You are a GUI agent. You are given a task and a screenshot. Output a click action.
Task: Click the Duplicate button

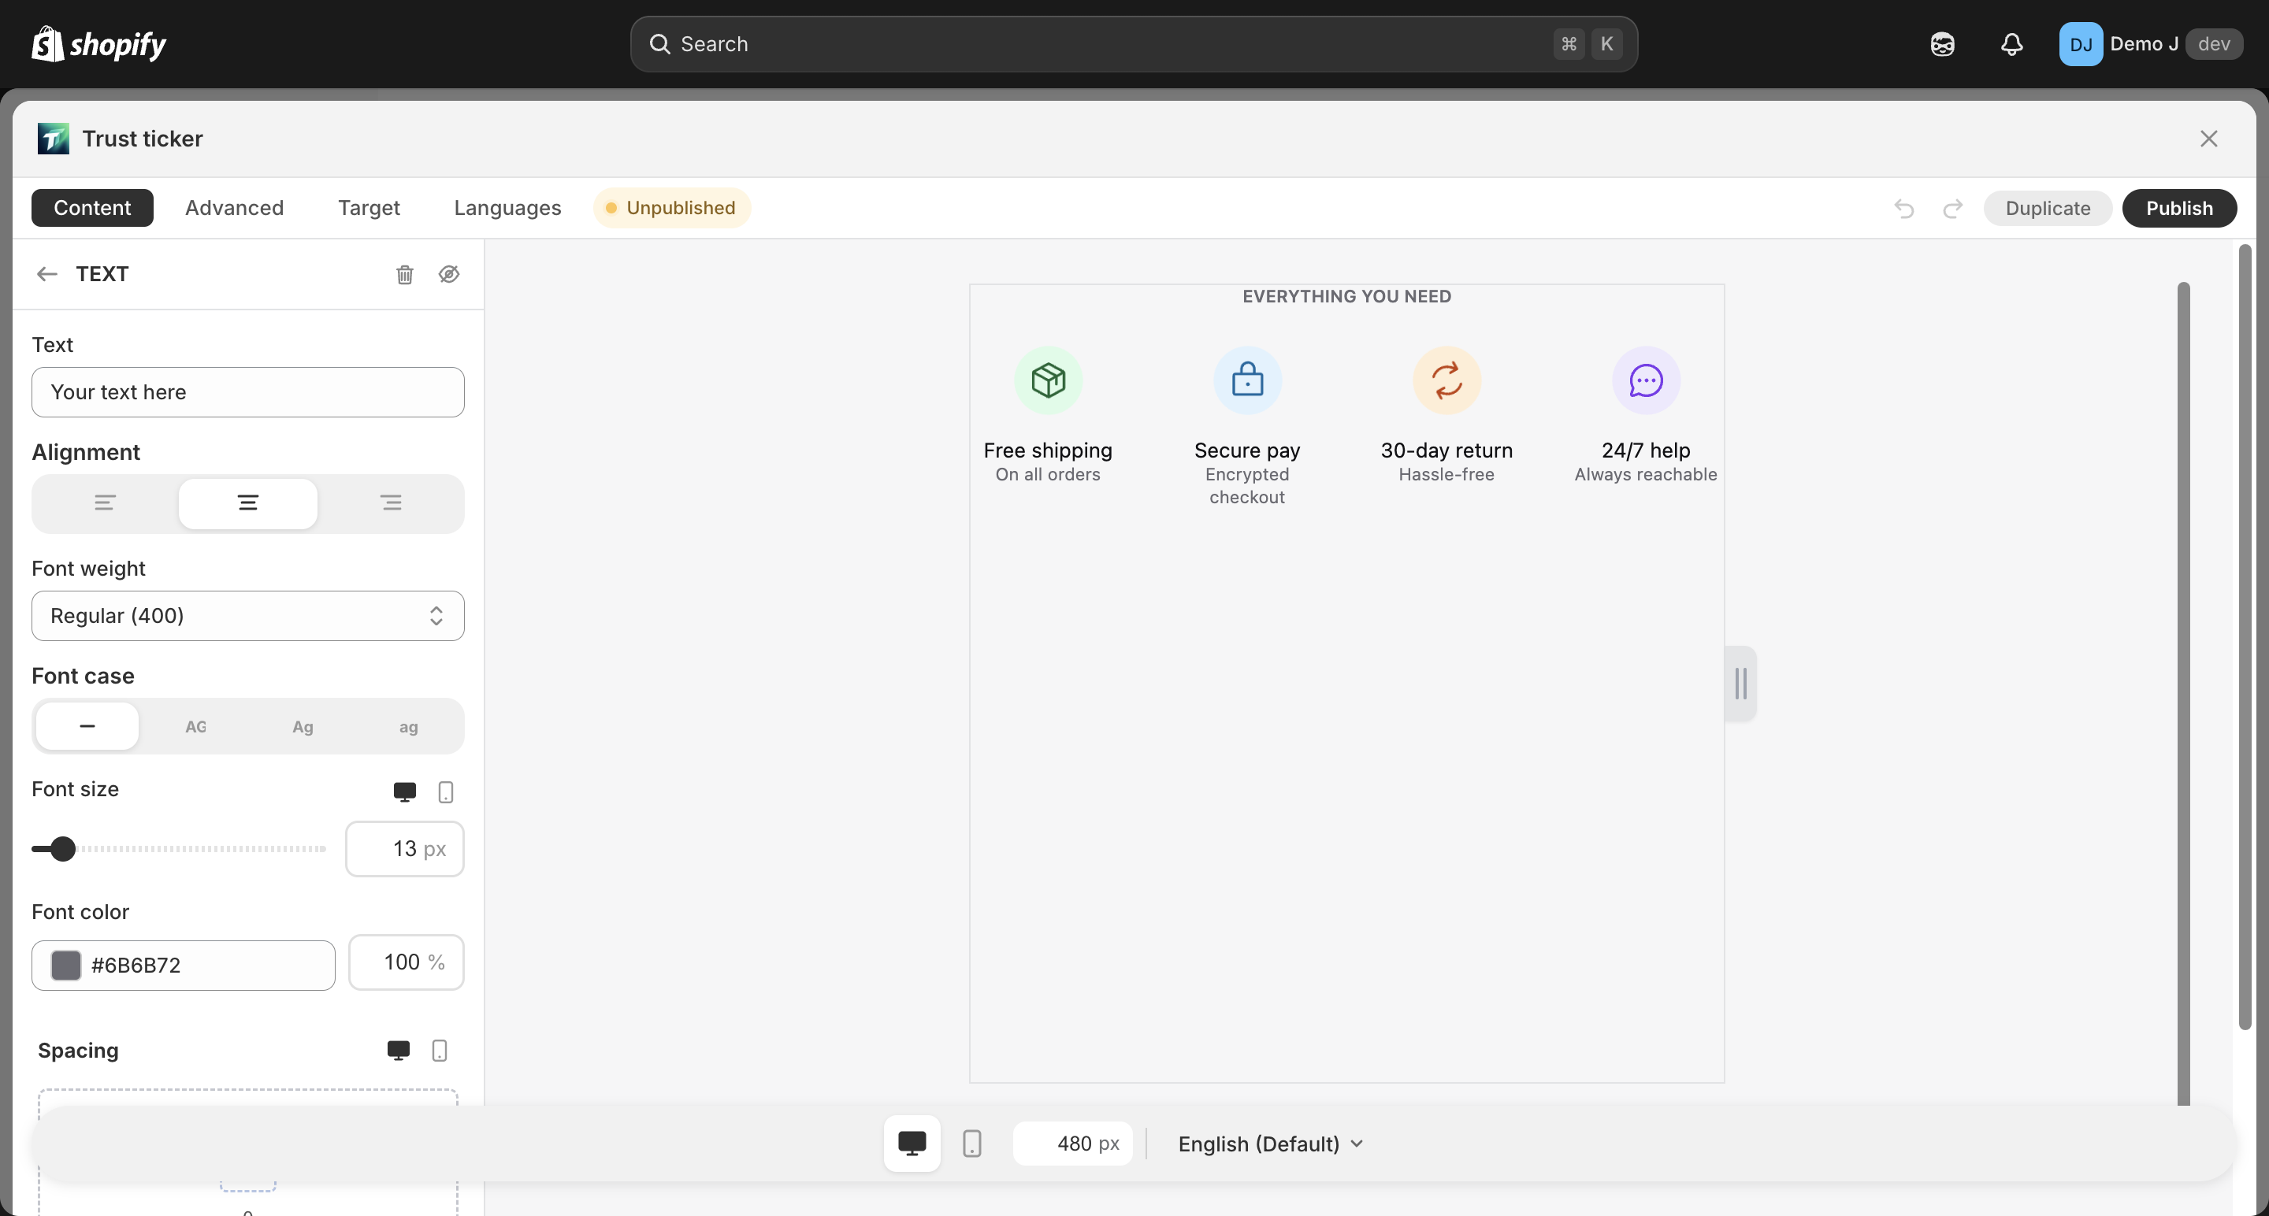[x=2047, y=208]
